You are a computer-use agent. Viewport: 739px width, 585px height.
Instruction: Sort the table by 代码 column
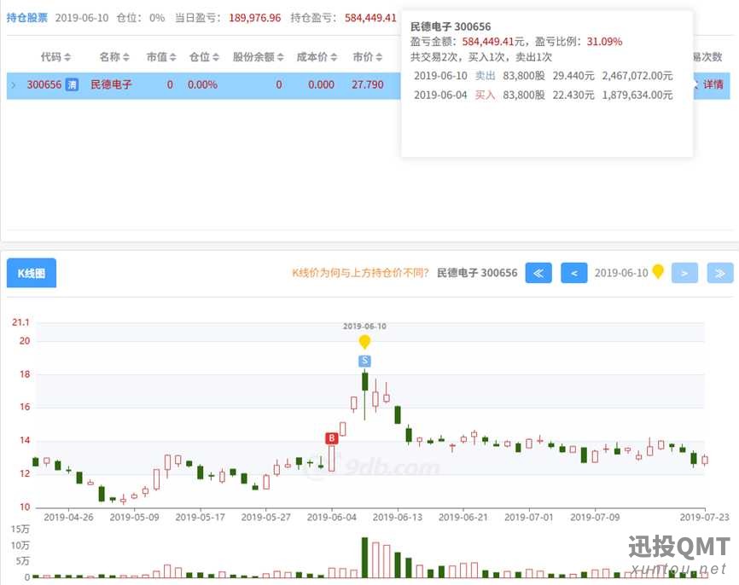click(55, 57)
